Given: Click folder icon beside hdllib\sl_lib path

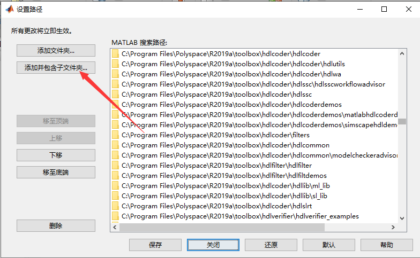Looking at the screenshot, I should click(x=116, y=196).
